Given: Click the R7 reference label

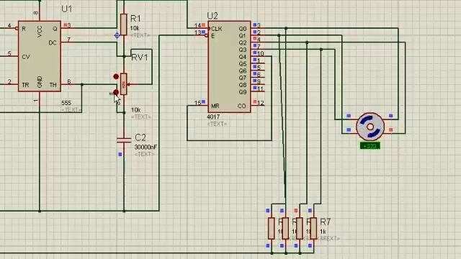Looking at the screenshot, I should point(325,222).
